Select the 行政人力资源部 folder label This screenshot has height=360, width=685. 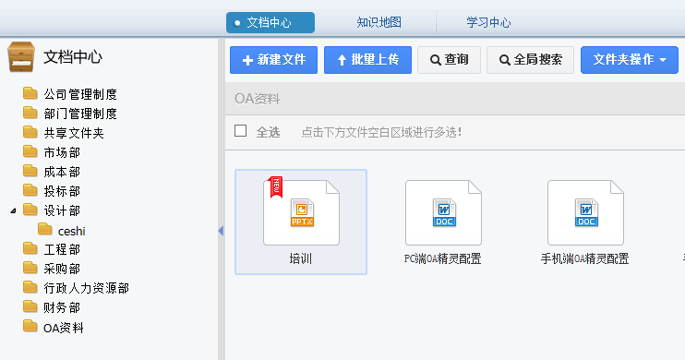[87, 288]
